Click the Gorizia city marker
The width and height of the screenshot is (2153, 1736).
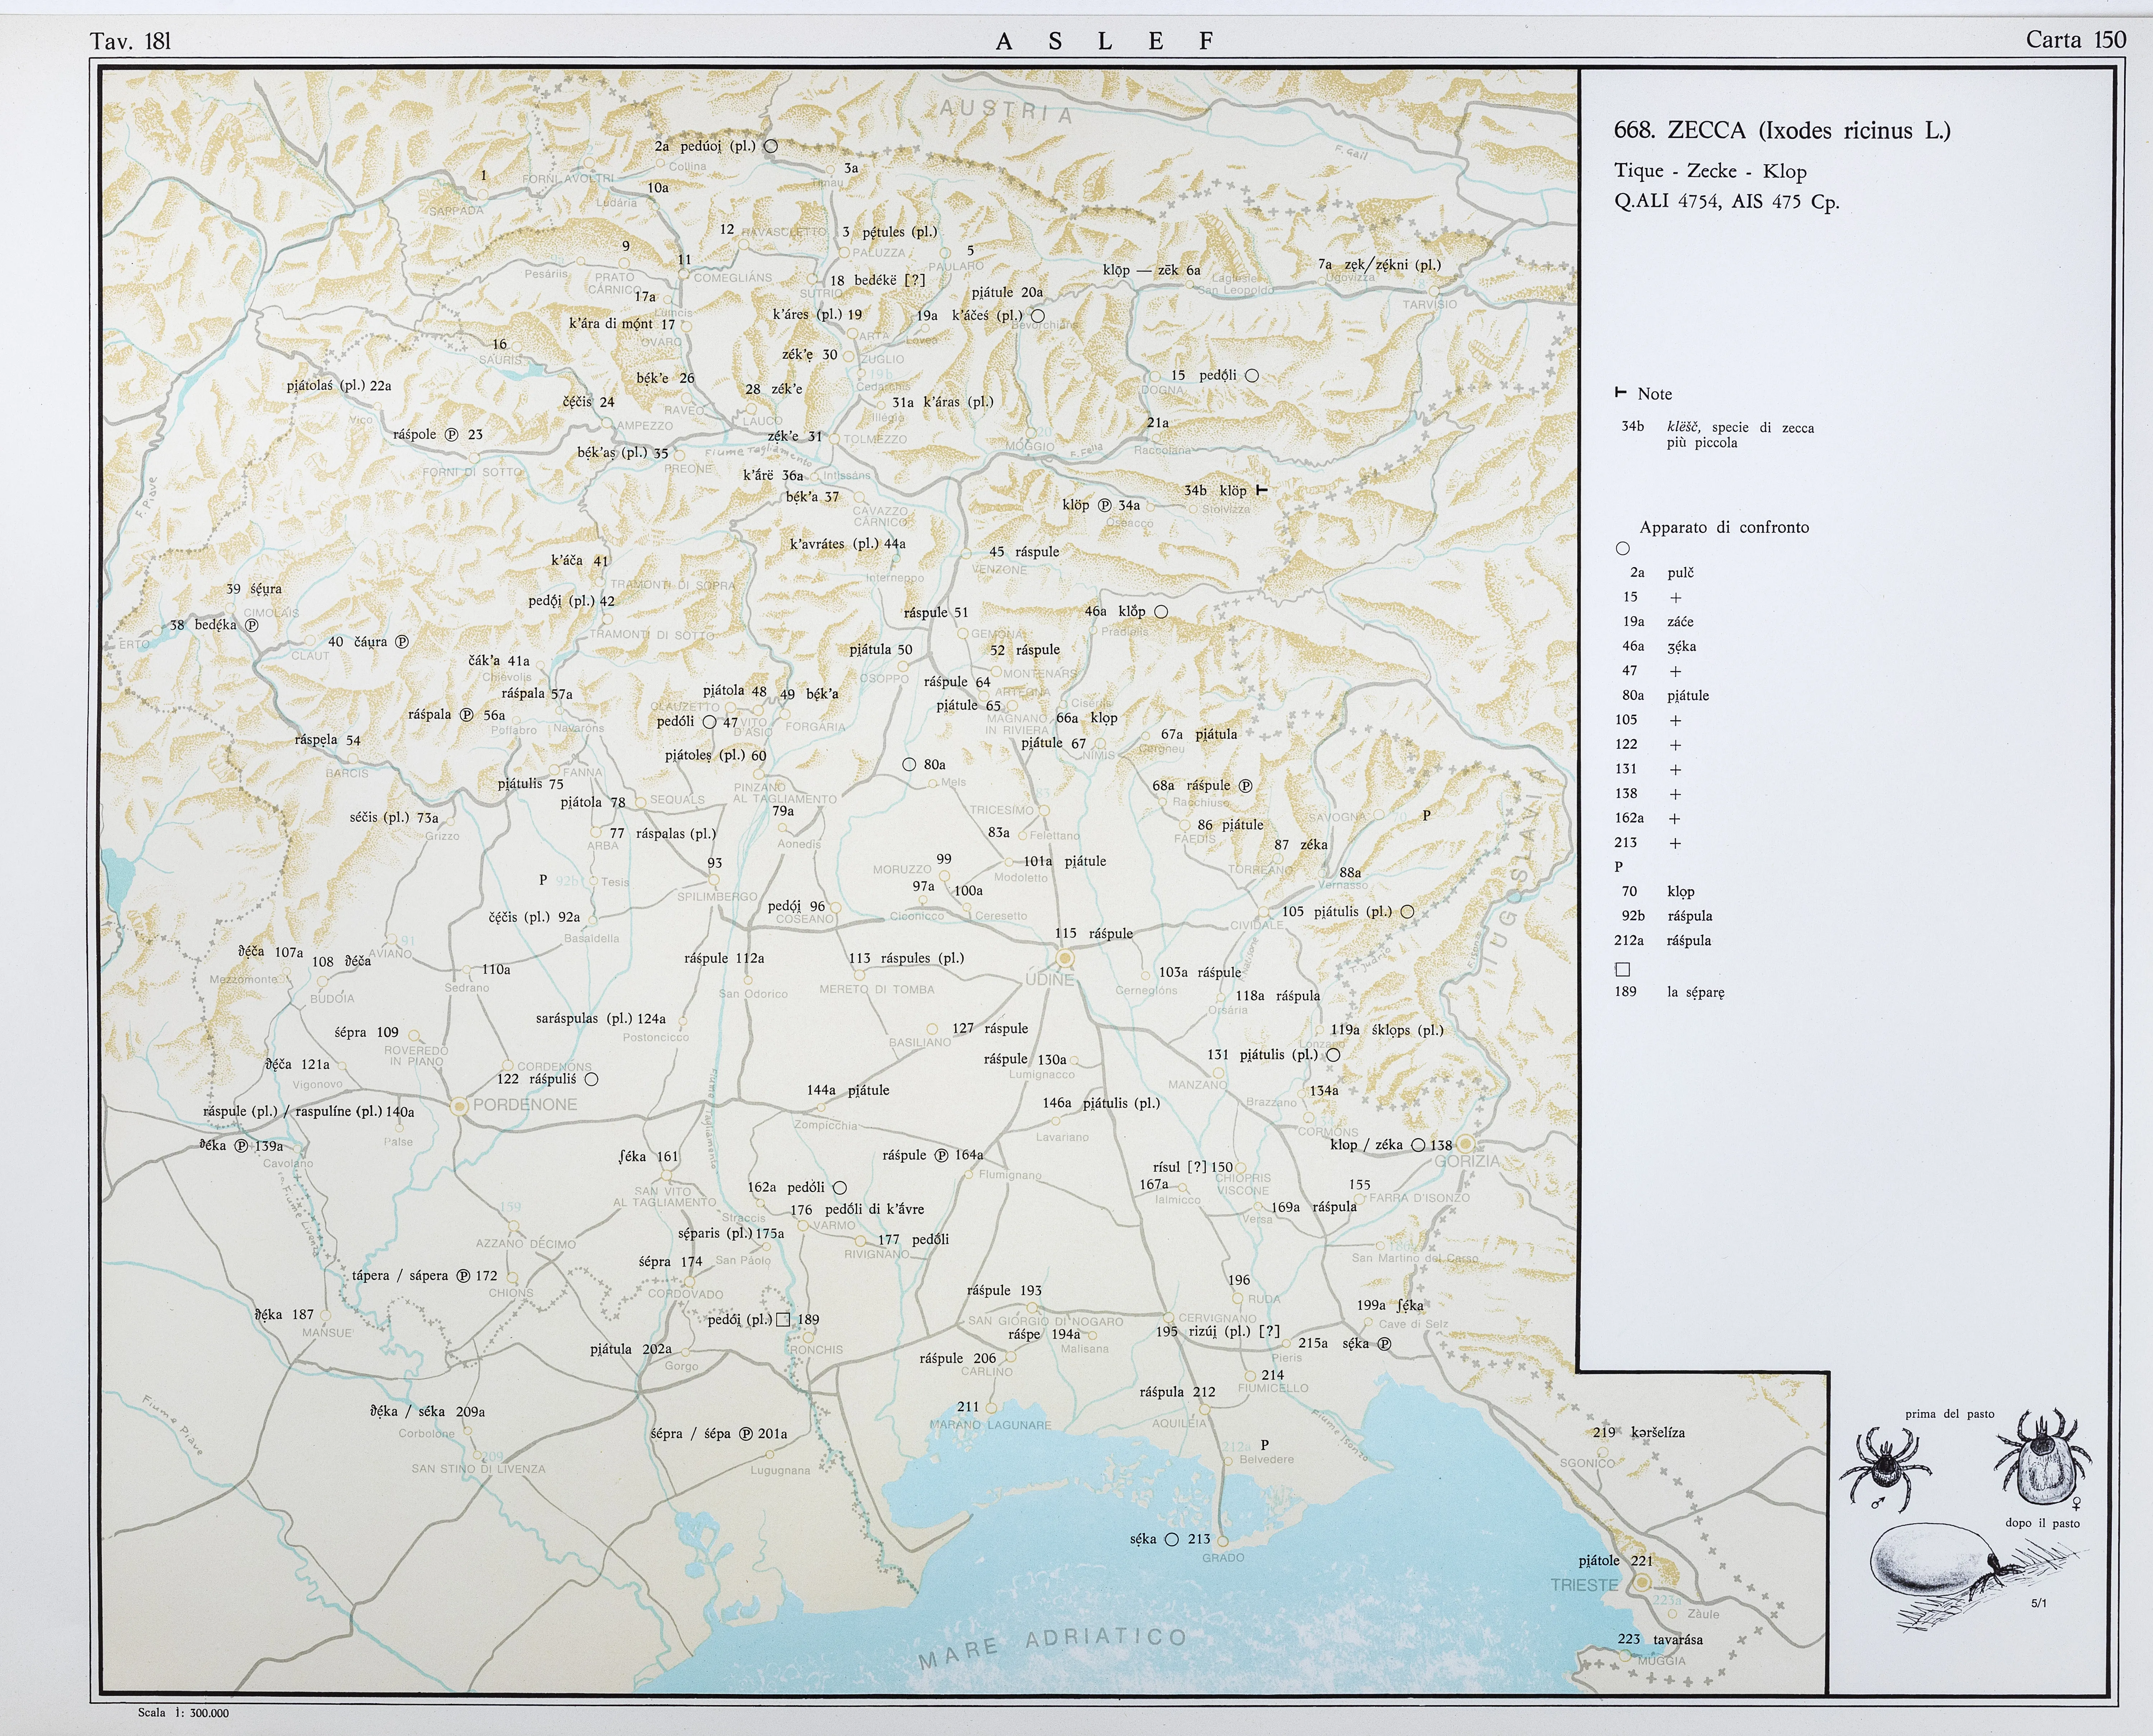(x=1465, y=1144)
